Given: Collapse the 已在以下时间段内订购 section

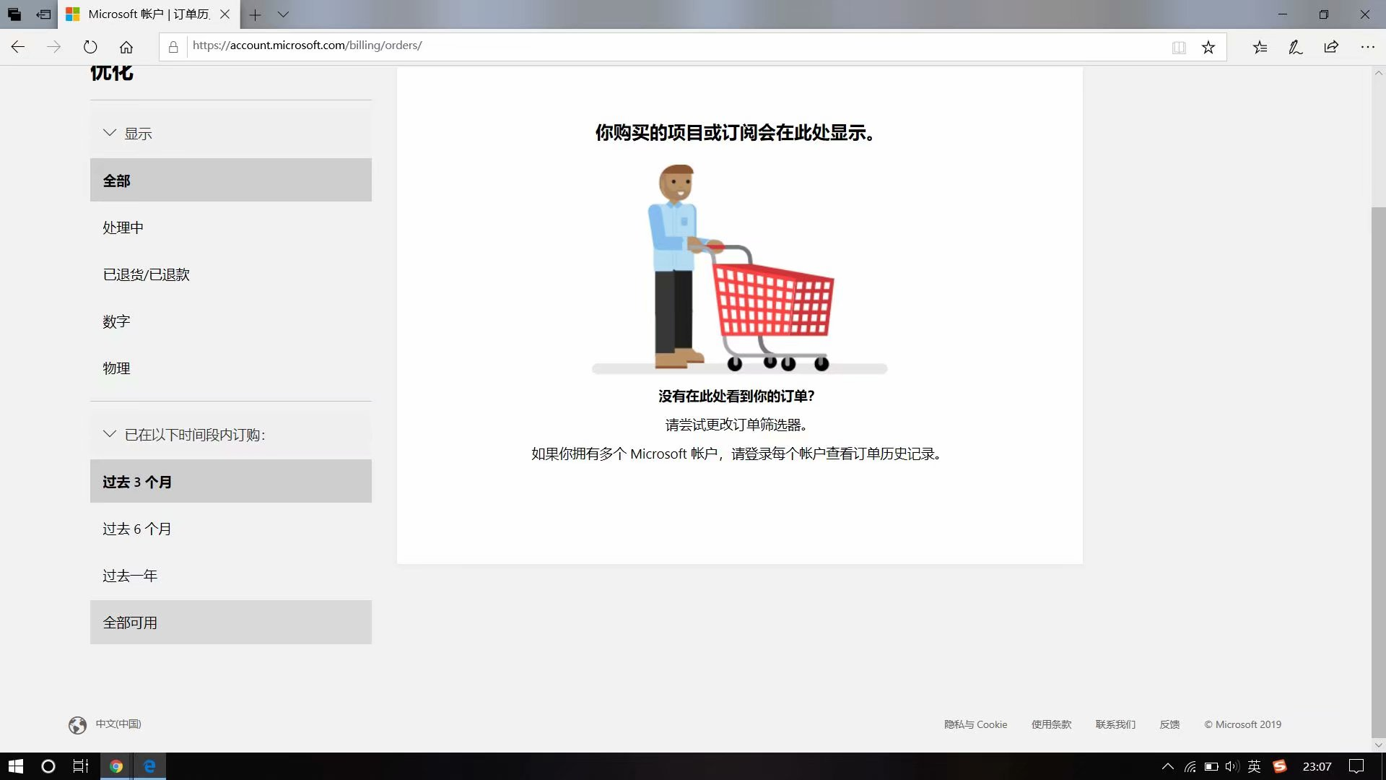Looking at the screenshot, I should coord(110,434).
